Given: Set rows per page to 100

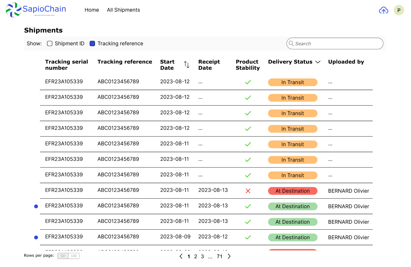Looking at the screenshot, I should [x=74, y=256].
